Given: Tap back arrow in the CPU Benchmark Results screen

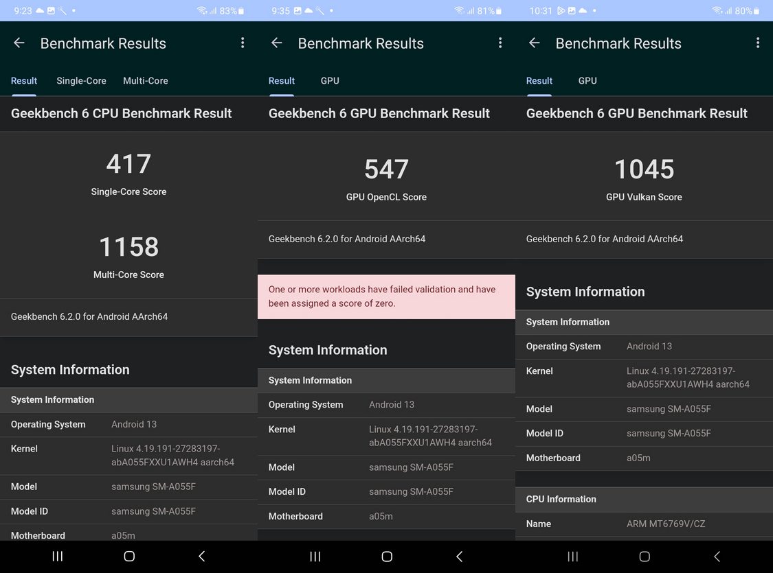Looking at the screenshot, I should click(x=19, y=43).
